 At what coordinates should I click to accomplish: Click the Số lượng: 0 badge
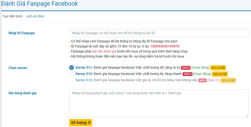[81, 123]
